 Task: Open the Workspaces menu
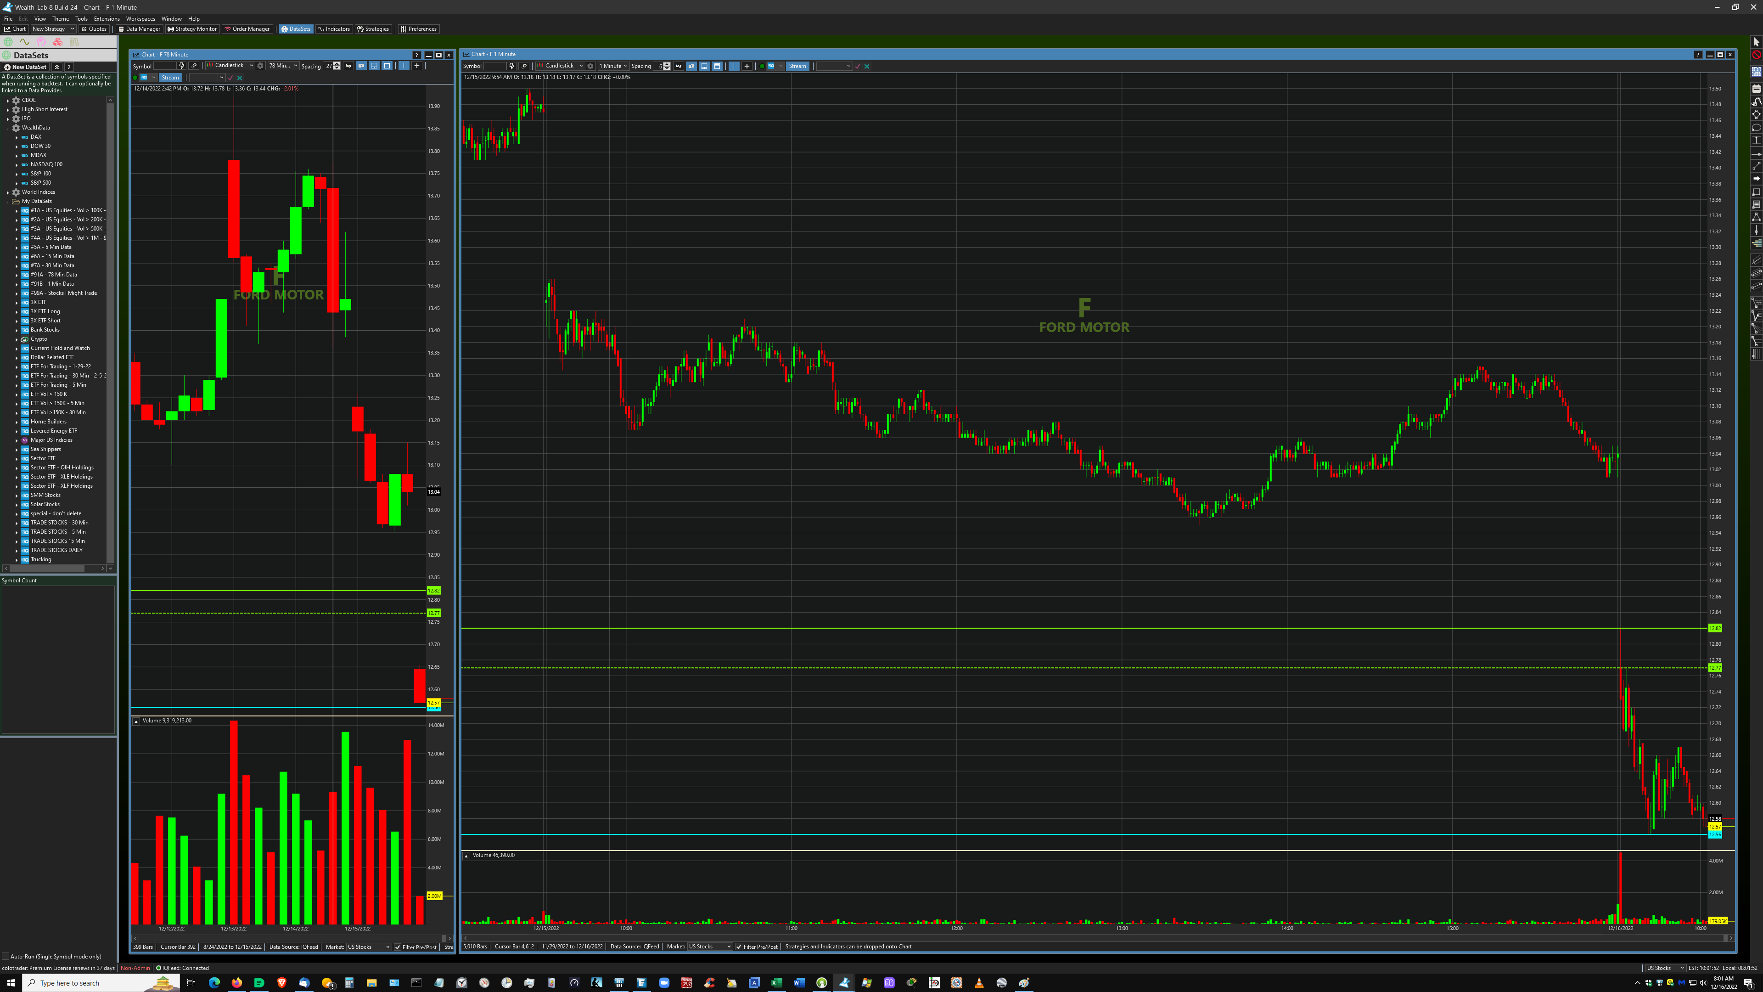(140, 18)
